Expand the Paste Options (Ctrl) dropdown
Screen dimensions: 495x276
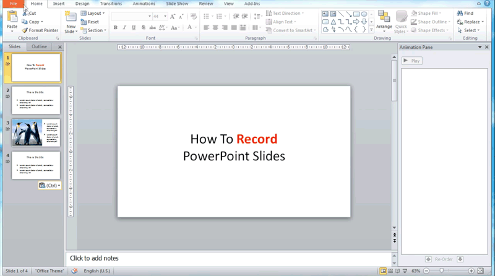point(49,185)
